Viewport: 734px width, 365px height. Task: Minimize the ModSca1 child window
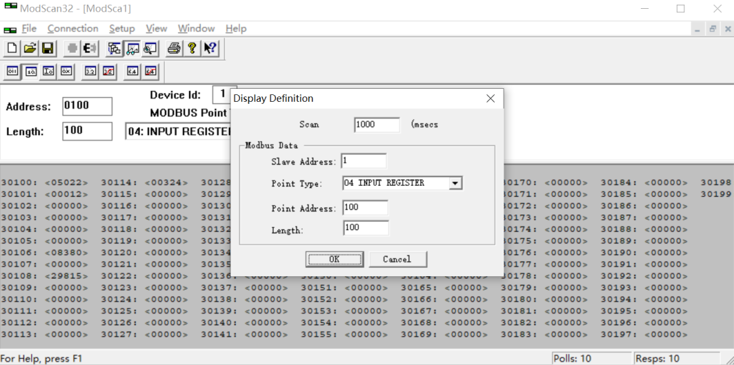pyautogui.click(x=697, y=29)
